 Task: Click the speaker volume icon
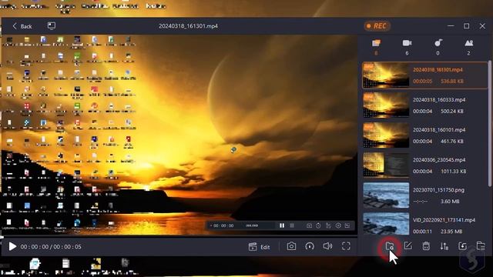point(327,246)
